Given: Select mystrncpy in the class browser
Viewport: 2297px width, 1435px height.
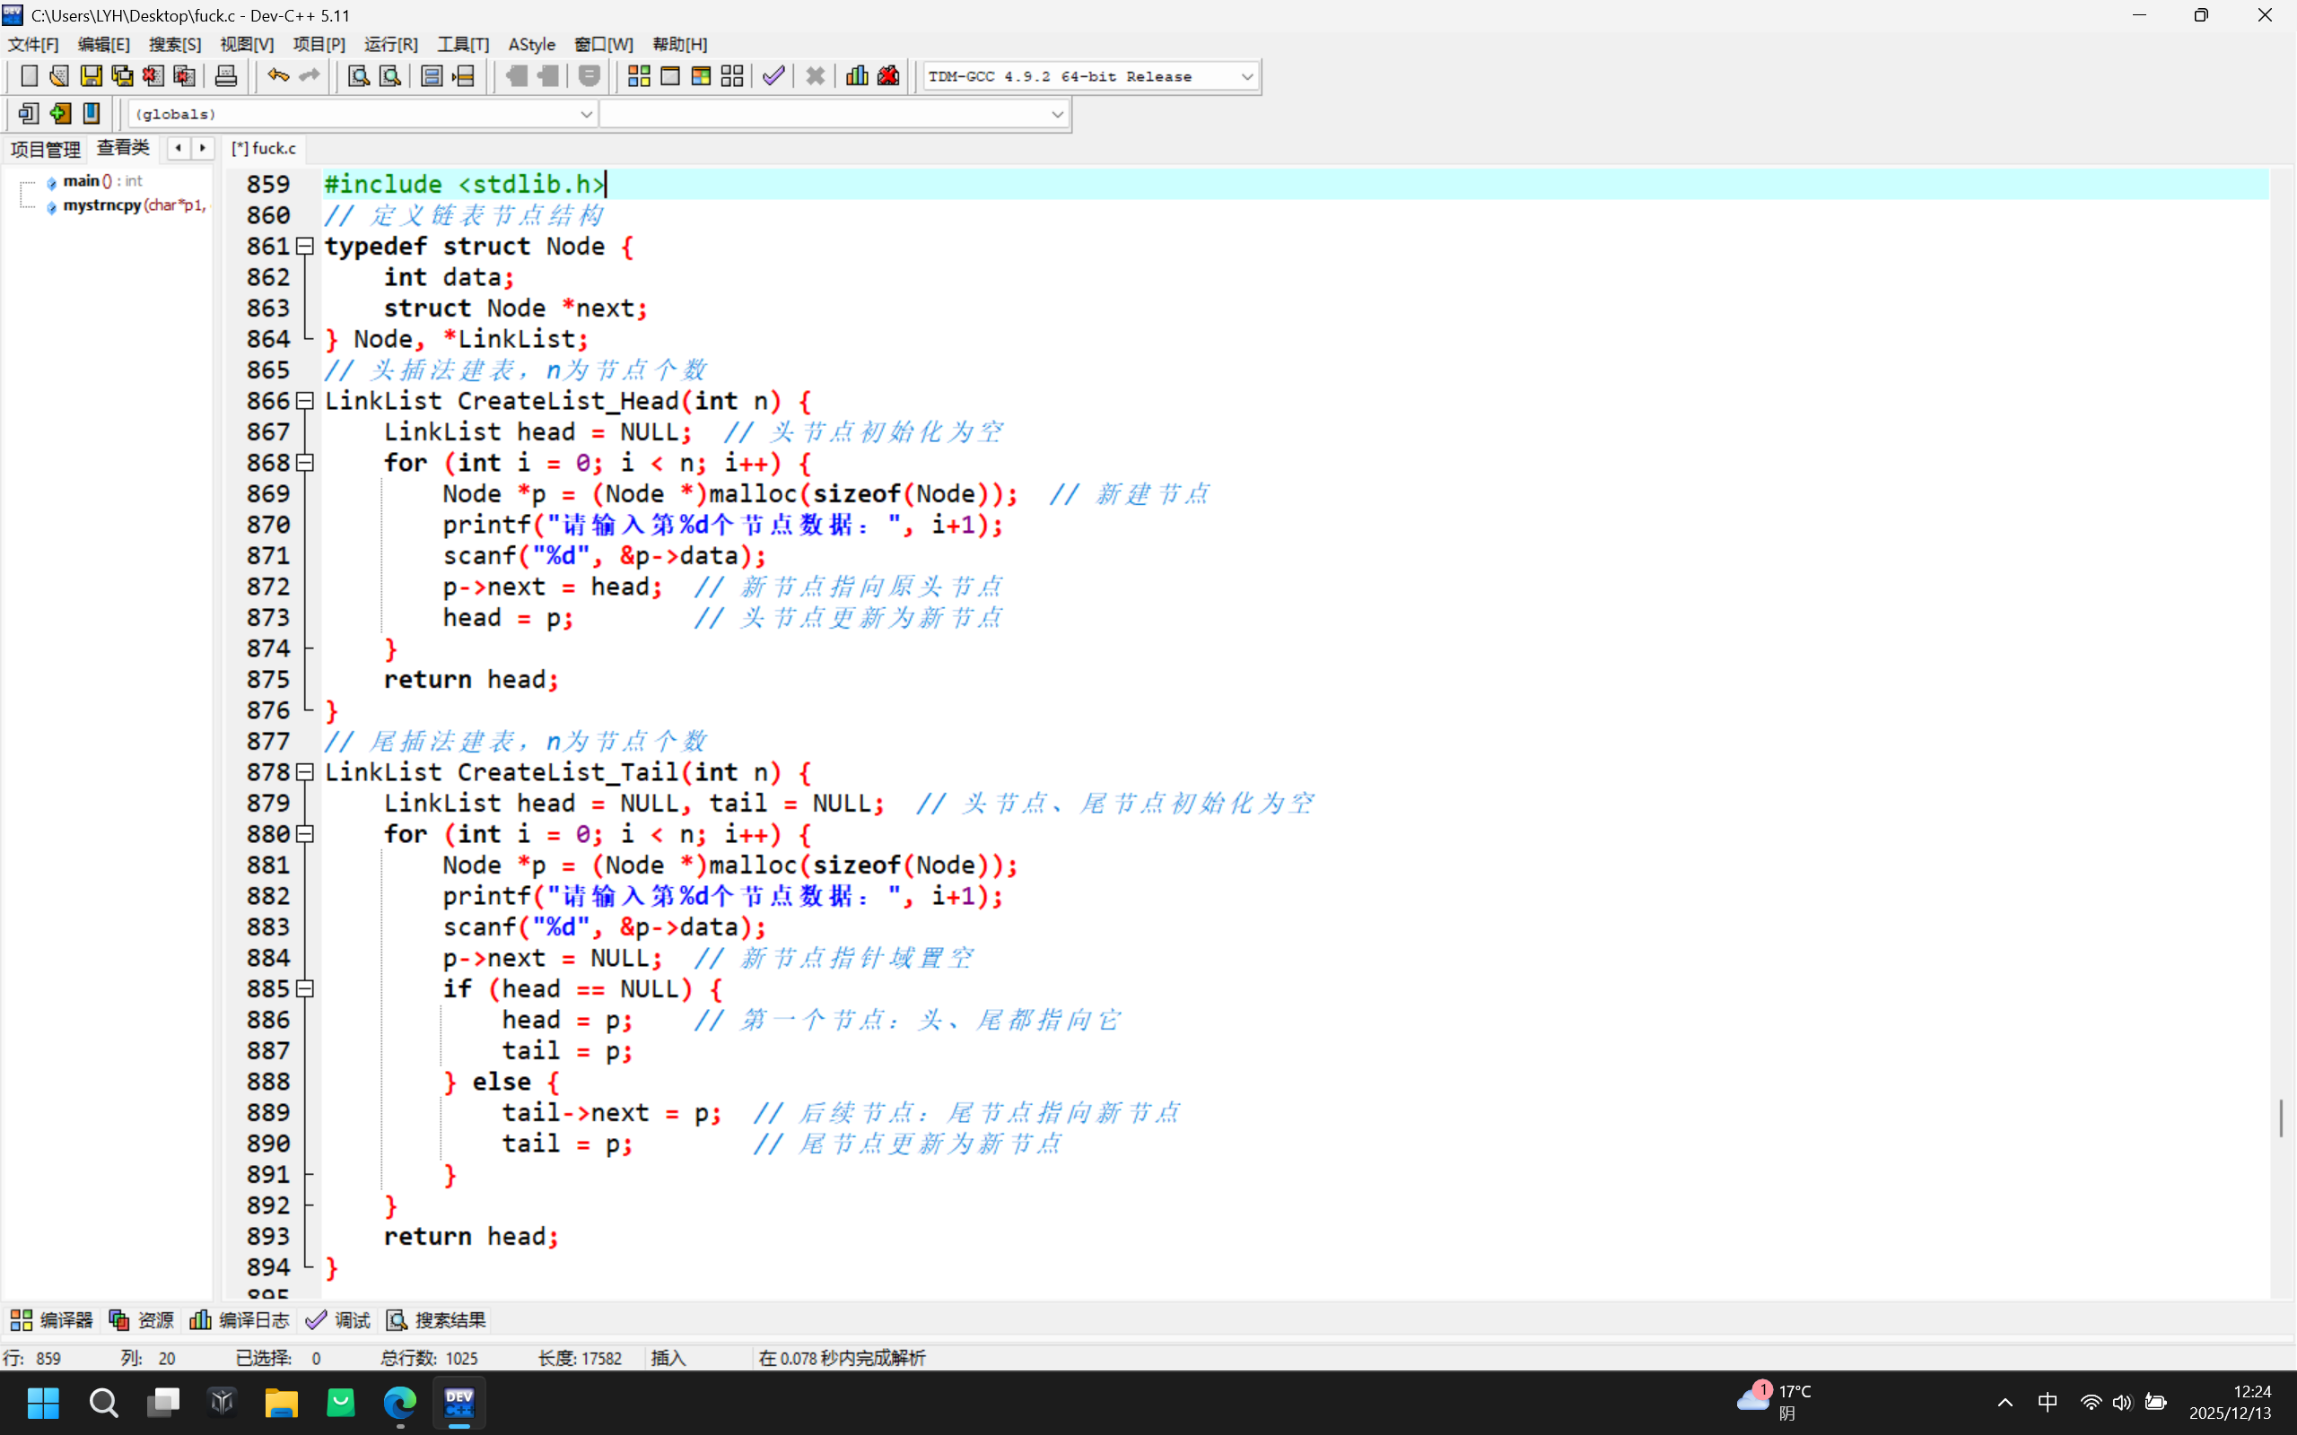Looking at the screenshot, I should pos(101,205).
